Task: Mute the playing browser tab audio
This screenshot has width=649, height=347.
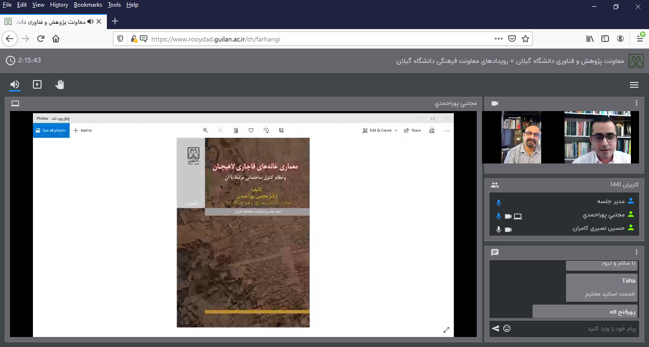Action: click(x=90, y=22)
